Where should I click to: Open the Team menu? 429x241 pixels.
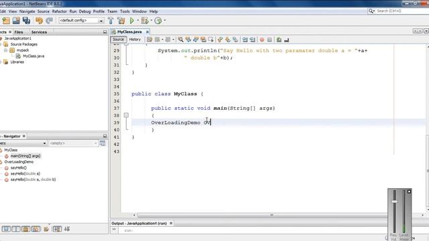coord(112,11)
